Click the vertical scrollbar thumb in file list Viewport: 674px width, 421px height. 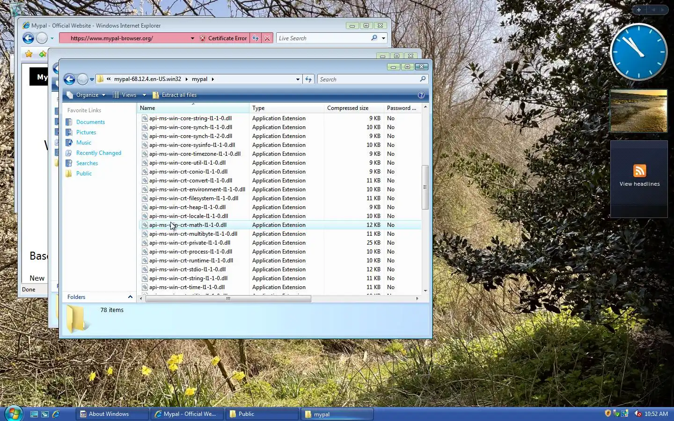(x=425, y=187)
